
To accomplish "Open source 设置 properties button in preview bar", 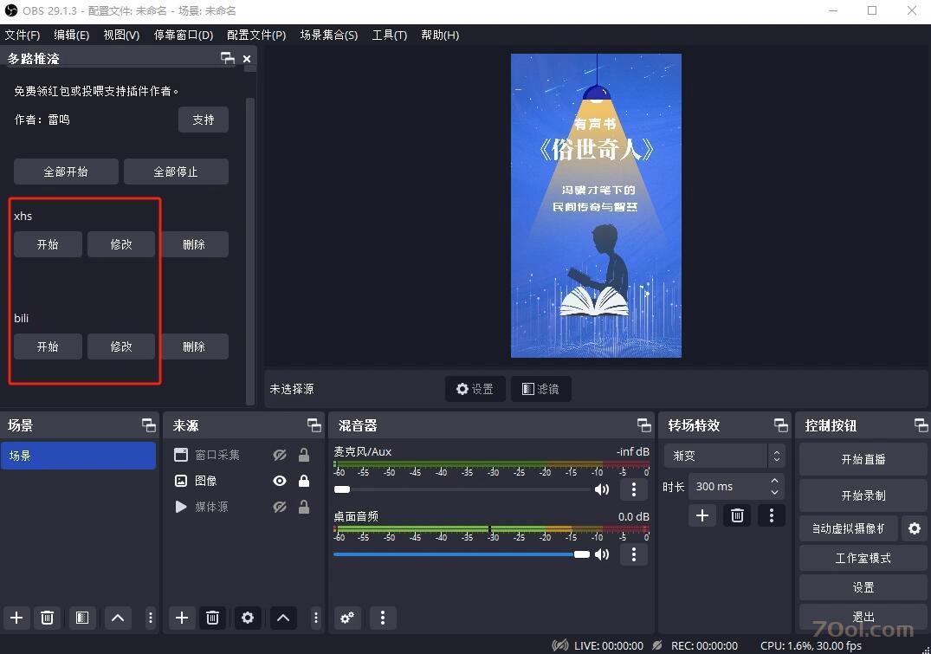I will pyautogui.click(x=475, y=388).
